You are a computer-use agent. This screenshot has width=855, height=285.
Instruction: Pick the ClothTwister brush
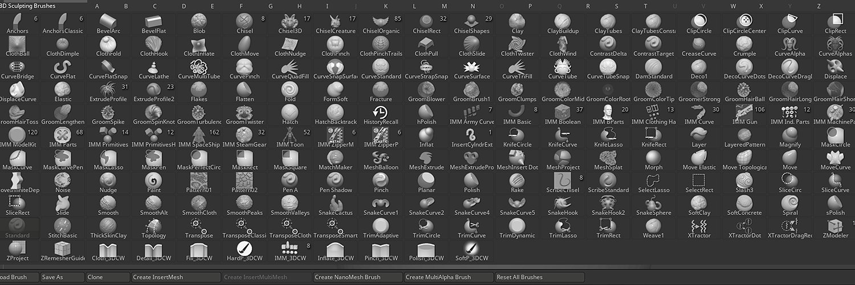[518, 47]
